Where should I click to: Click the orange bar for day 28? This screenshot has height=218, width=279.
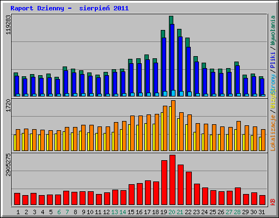pos(239,136)
